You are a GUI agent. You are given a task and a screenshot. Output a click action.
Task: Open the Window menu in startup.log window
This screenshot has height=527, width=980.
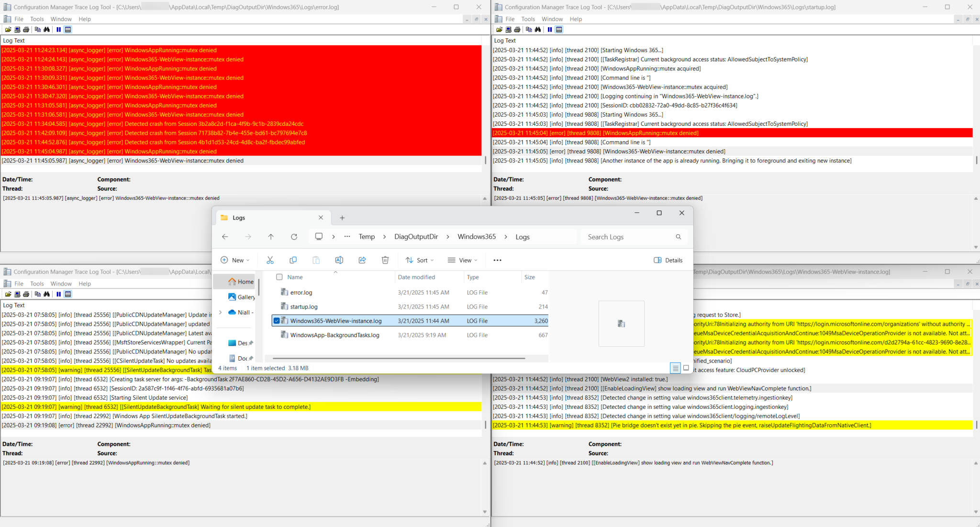tap(552, 19)
